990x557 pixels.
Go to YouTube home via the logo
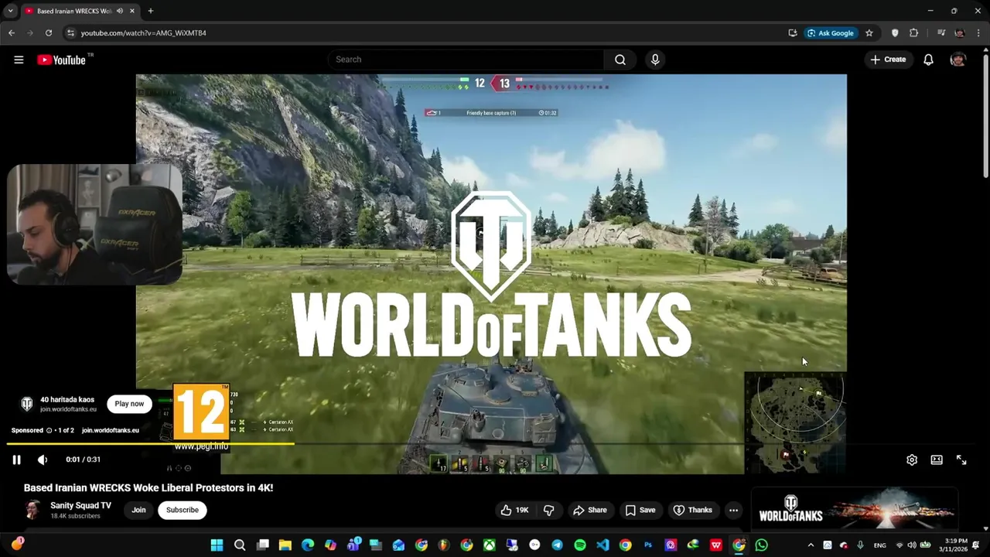(x=62, y=60)
